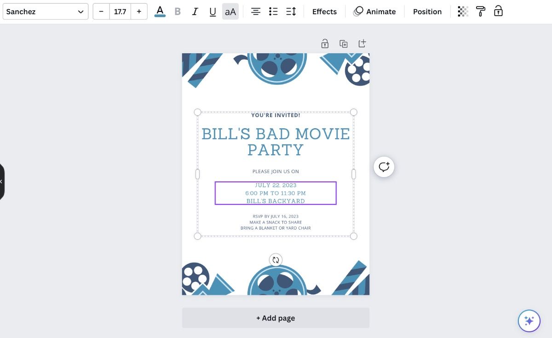Click the rotate handle below selection
This screenshot has height=338, width=552.
point(276,260)
